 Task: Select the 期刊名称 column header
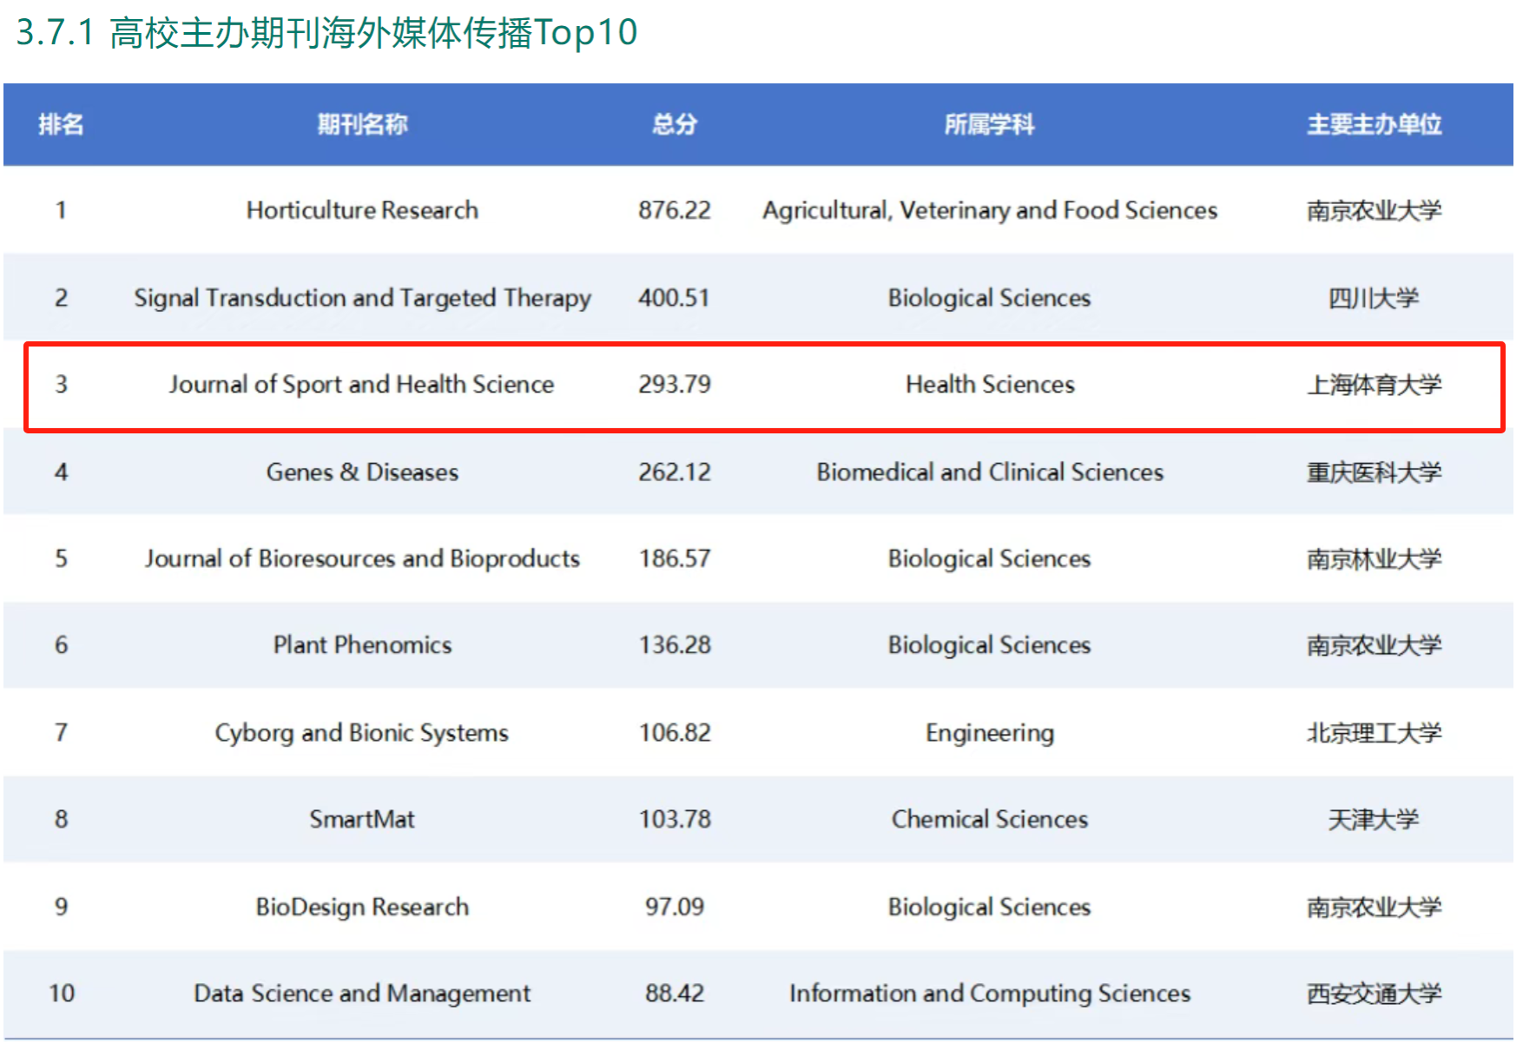tap(362, 124)
